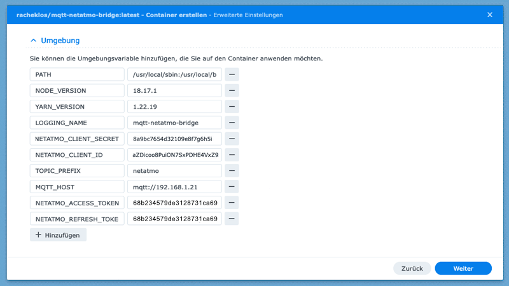Screen dimensions: 509x286
Task: Go back with the Zurück button
Action: click(x=412, y=269)
